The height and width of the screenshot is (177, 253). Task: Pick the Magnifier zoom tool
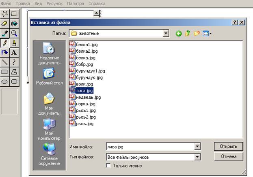coord(14,33)
